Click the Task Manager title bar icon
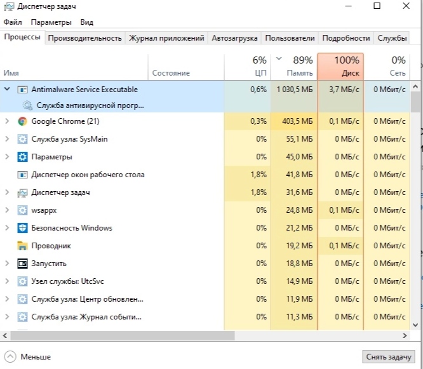The image size is (423, 369). 9,6
